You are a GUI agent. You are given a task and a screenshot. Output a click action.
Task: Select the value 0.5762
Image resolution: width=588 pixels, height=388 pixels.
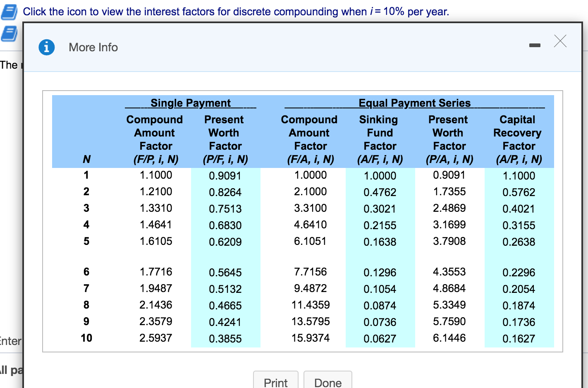(519, 192)
